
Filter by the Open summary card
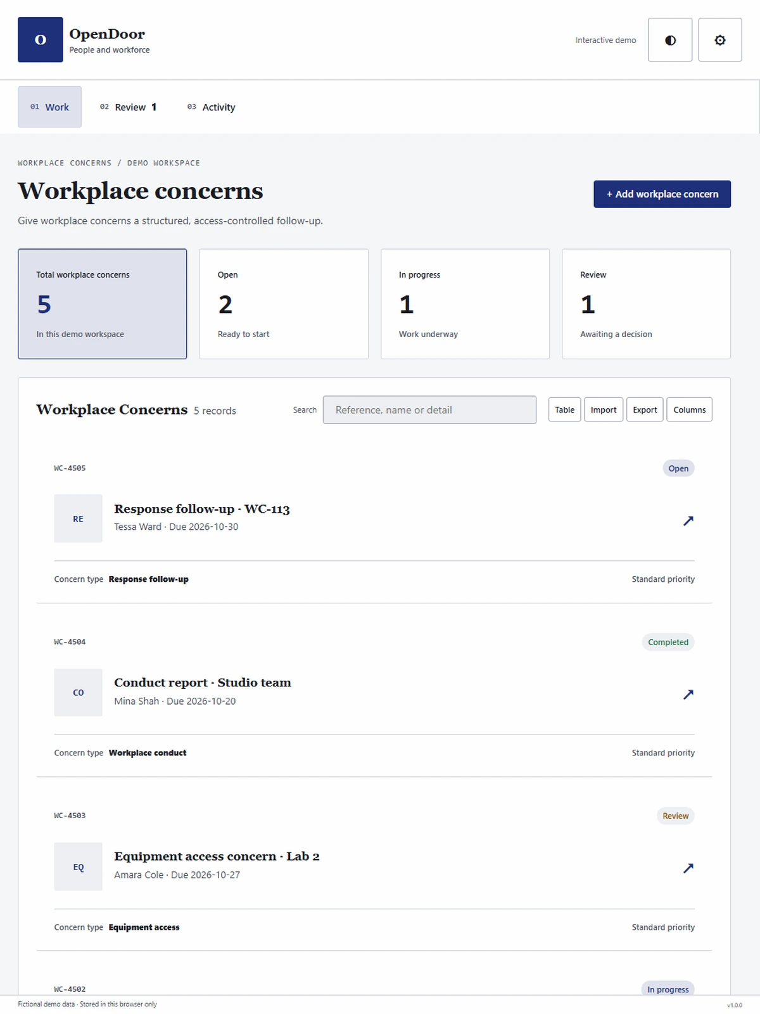(x=284, y=304)
